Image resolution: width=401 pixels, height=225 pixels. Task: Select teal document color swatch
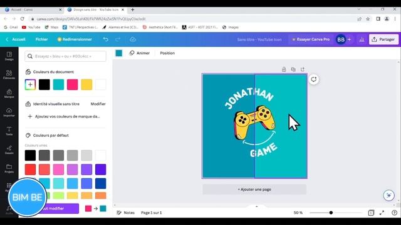(58, 85)
